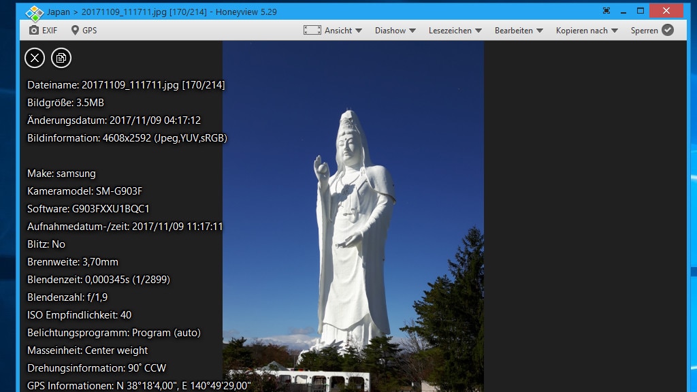Screen dimensions: 697x392
Task: Maximize the Honeyview window
Action: click(x=640, y=11)
